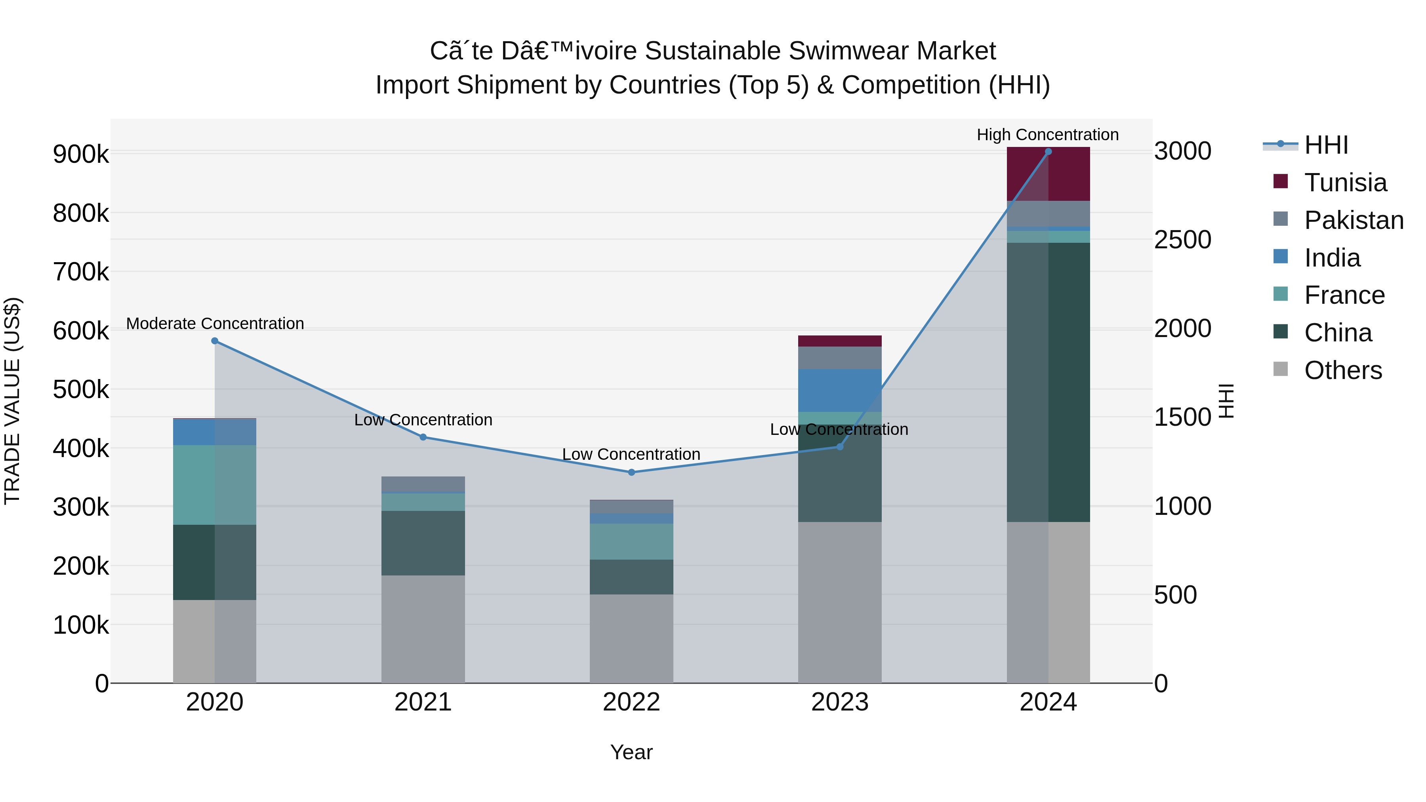Click the Moderate Concentration annotation
1426x802 pixels.
pyautogui.click(x=215, y=324)
